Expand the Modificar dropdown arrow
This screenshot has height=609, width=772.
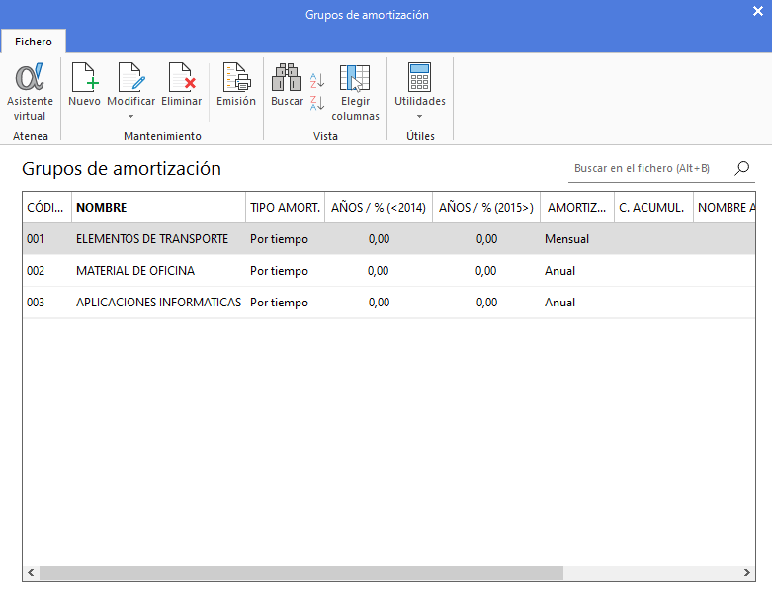tap(130, 116)
